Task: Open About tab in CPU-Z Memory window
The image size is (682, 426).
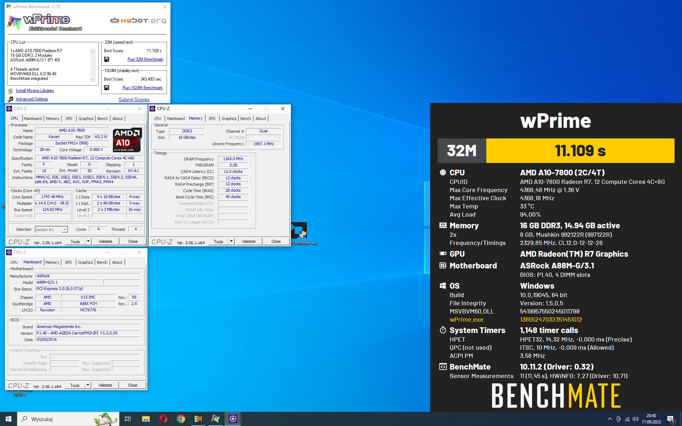Action: [x=261, y=119]
